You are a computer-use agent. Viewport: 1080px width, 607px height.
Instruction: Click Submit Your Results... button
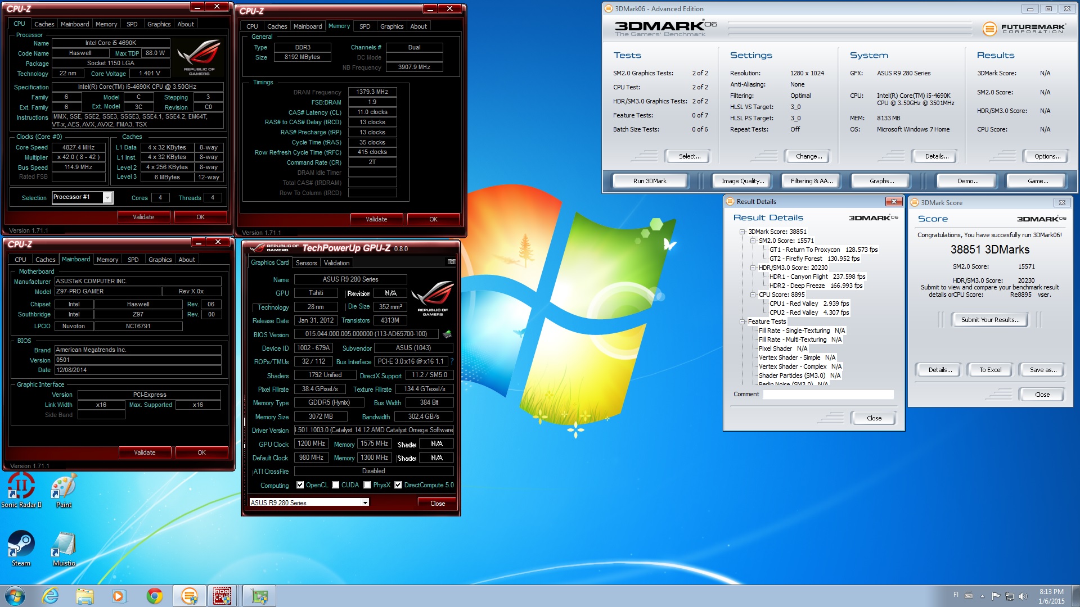click(x=990, y=320)
